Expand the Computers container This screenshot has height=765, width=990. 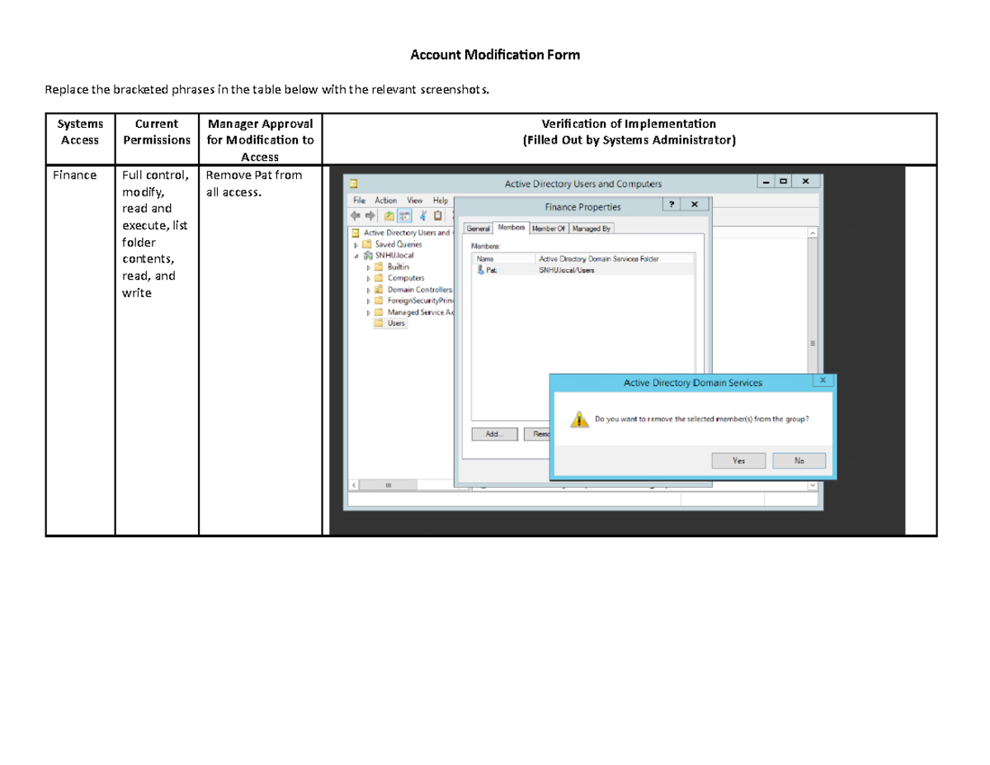[368, 278]
